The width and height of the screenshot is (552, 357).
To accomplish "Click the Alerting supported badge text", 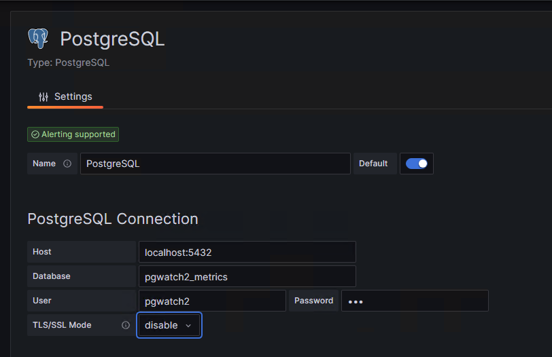I will 78,134.
